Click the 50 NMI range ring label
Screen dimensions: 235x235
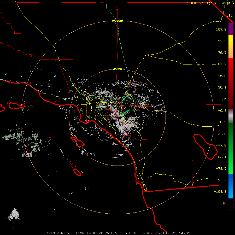tap(117, 69)
